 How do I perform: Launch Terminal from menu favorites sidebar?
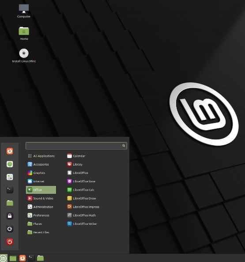click(10, 190)
